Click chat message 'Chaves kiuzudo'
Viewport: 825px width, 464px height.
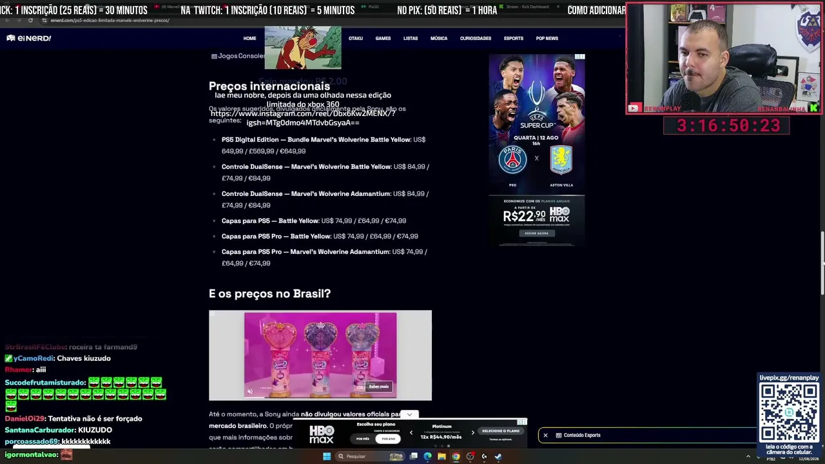84,358
